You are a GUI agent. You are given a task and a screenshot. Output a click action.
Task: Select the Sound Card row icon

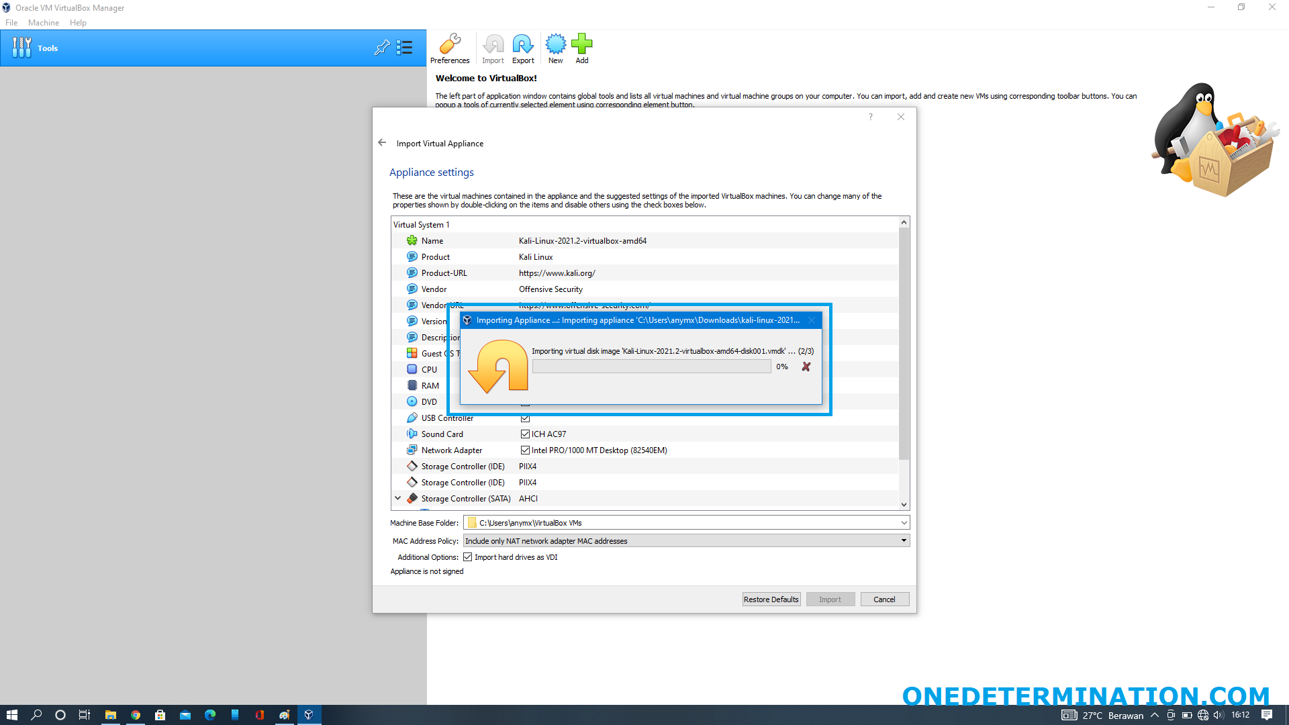tap(412, 434)
